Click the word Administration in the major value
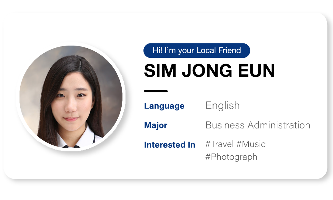Screen dimensions: 333x200 279,125
